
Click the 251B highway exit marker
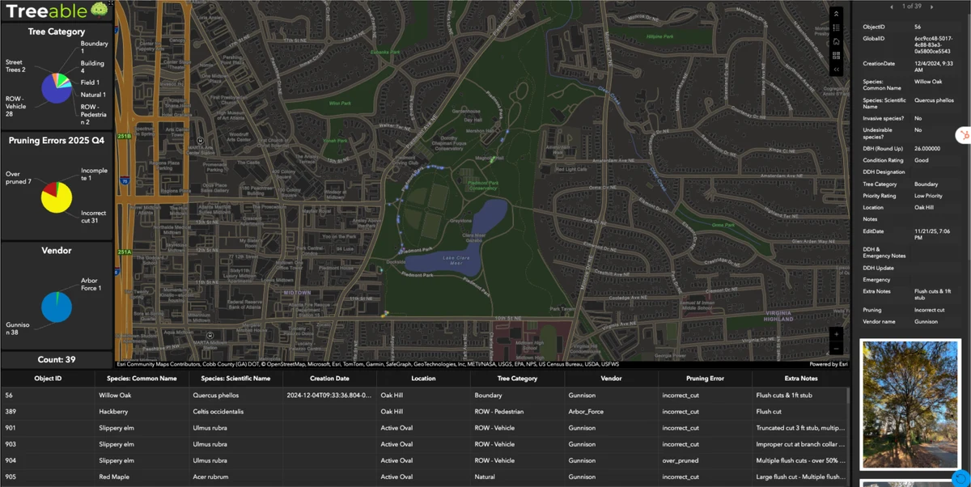123,136
